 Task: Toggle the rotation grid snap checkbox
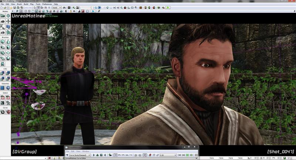[x=268, y=158]
